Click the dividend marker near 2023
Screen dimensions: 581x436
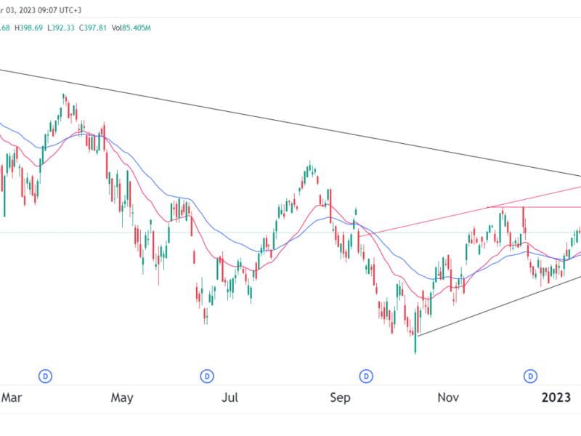531,376
